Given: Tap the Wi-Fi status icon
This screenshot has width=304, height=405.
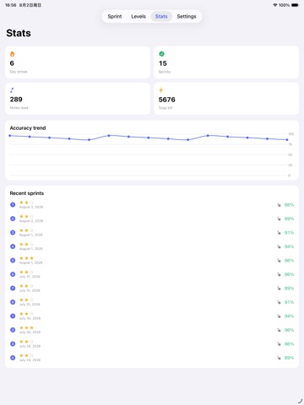Looking at the screenshot, I should pos(275,5).
